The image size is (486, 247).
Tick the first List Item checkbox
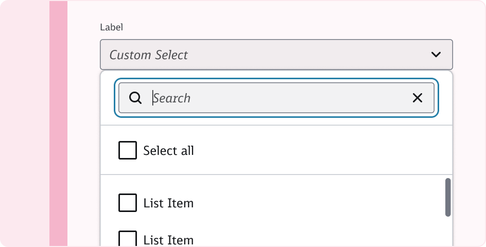coord(128,203)
